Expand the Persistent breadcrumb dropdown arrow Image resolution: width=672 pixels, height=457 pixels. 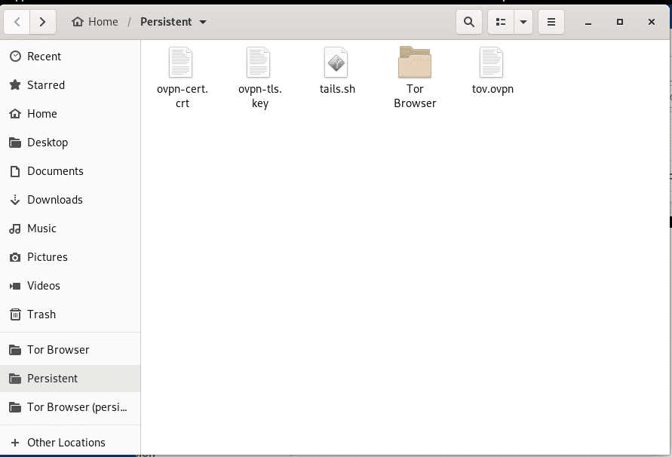tap(201, 21)
